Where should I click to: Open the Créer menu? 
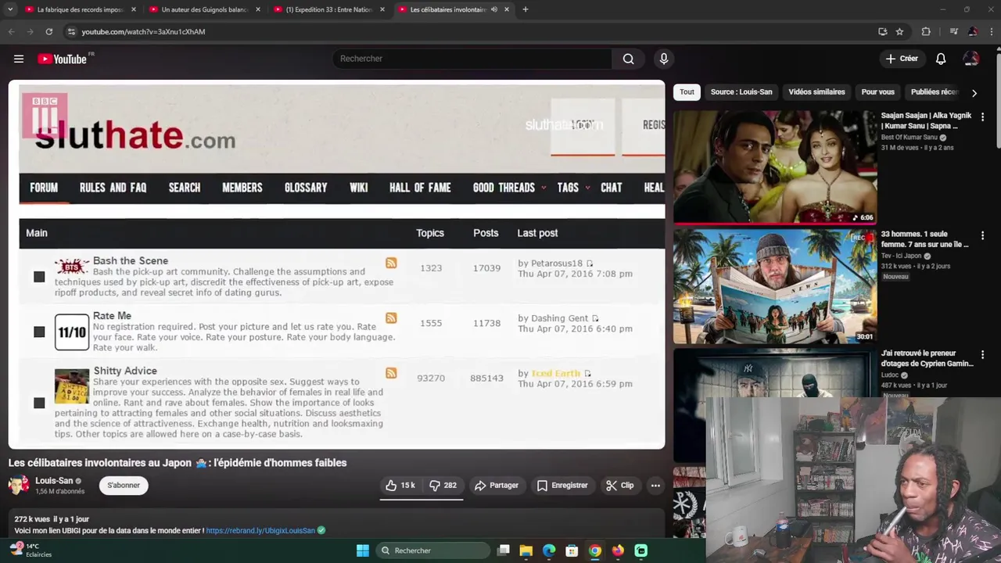click(901, 59)
